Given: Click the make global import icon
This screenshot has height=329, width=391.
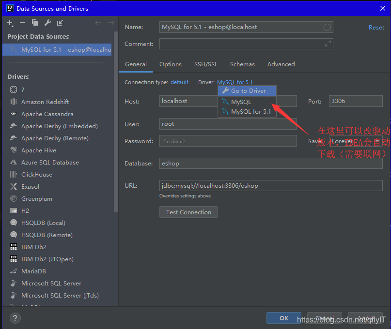Looking at the screenshot, I should (x=60, y=23).
